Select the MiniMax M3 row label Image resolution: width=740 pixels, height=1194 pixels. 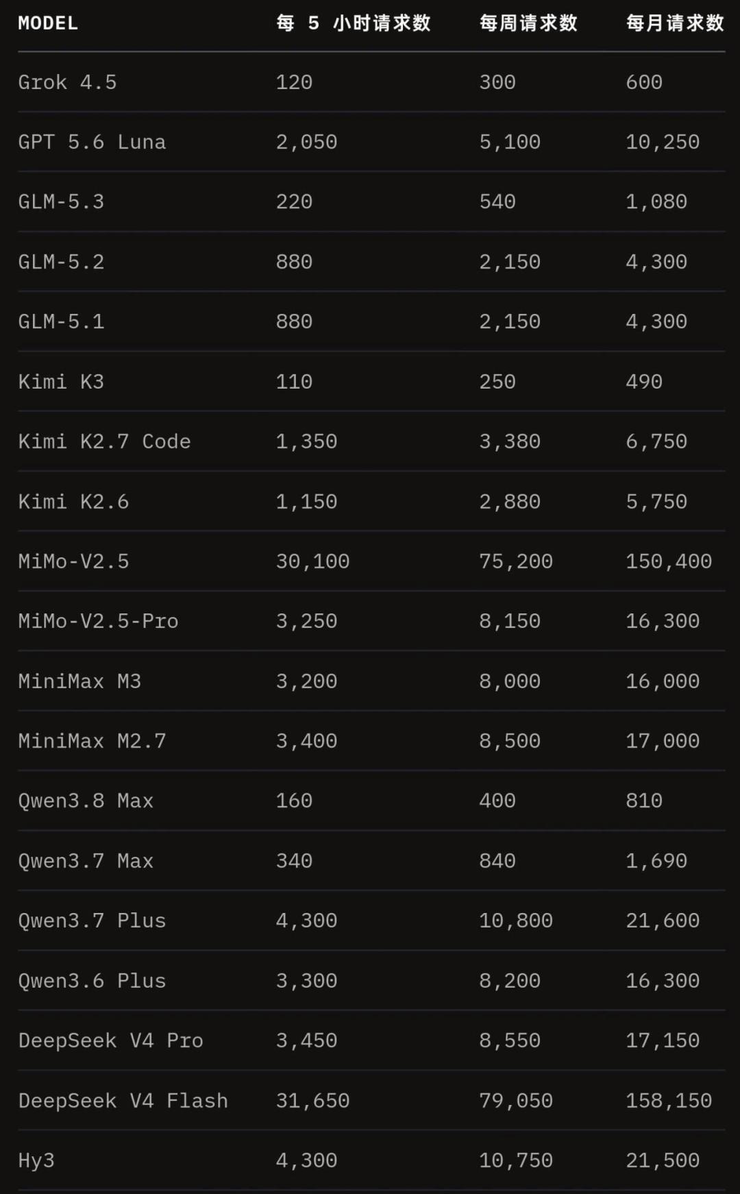point(79,681)
